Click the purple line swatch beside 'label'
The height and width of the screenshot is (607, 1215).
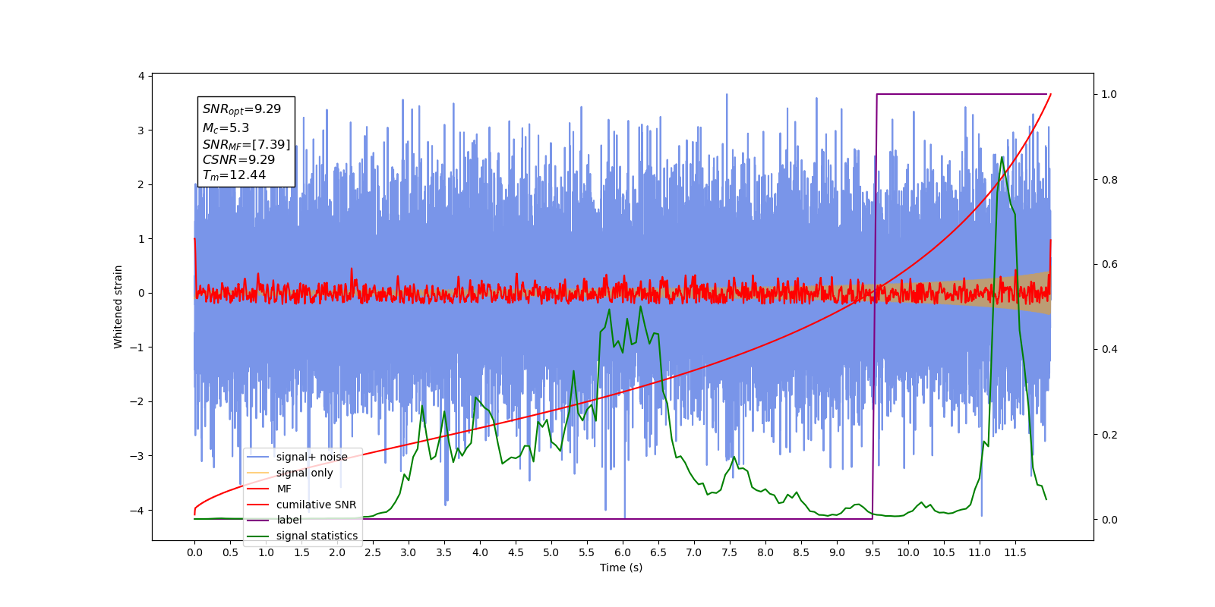click(x=259, y=520)
